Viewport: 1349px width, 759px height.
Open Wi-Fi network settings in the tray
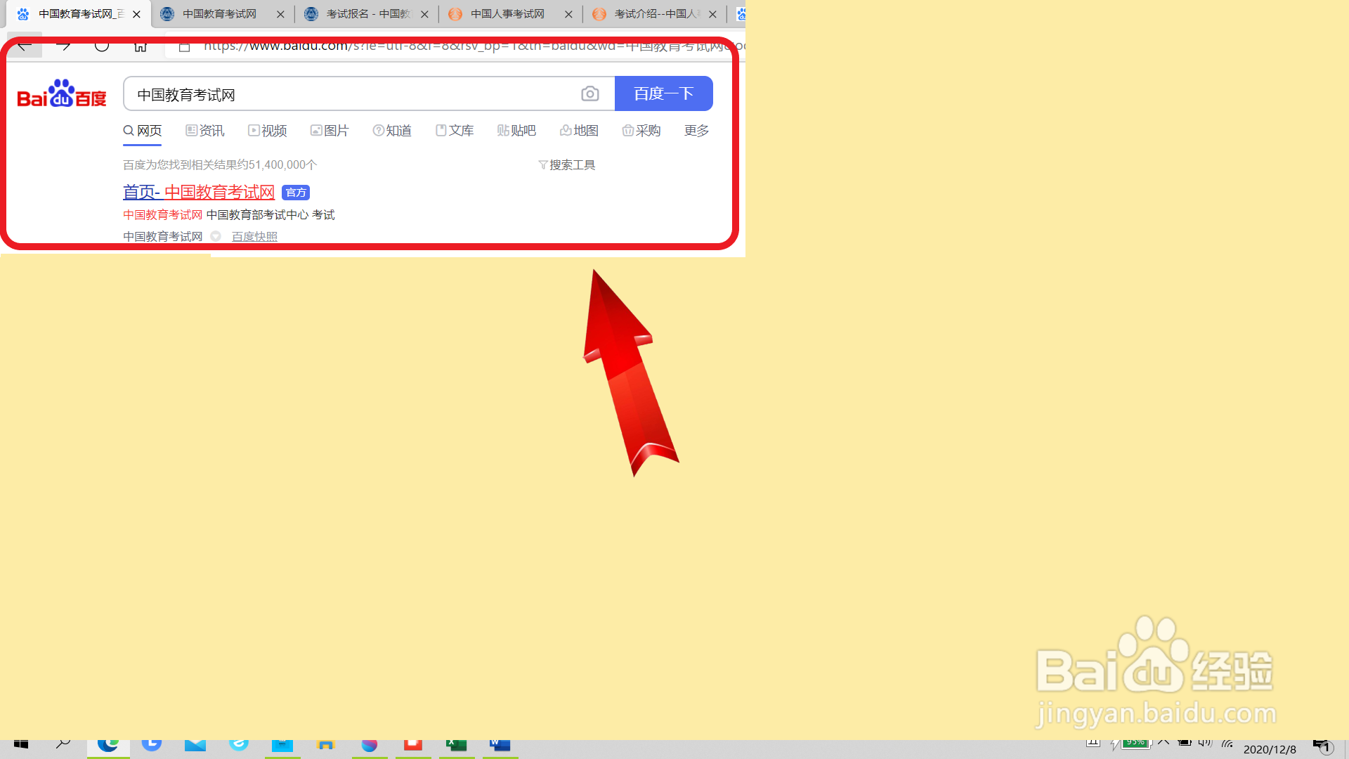[x=1227, y=743]
